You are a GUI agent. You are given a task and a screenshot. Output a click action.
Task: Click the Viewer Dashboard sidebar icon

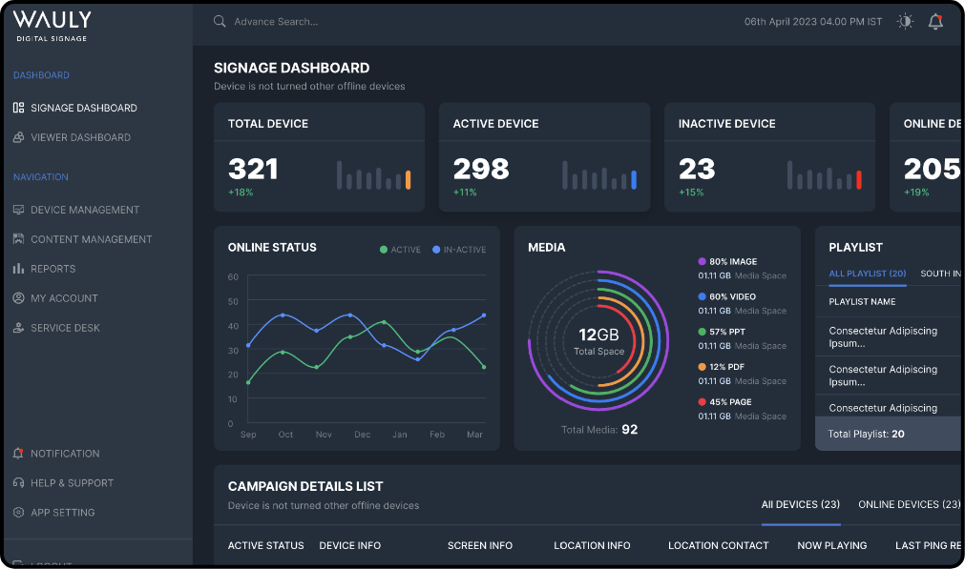tap(18, 137)
